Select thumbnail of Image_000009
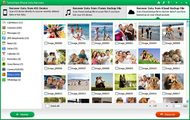The image size is (190, 120). click(x=126, y=57)
